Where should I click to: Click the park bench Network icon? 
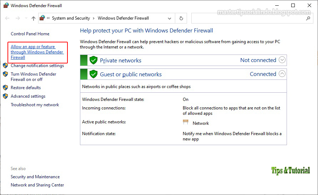pos(186,122)
